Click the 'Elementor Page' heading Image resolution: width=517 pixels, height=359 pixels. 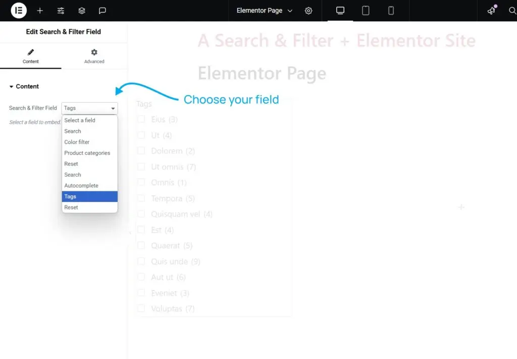(262, 73)
